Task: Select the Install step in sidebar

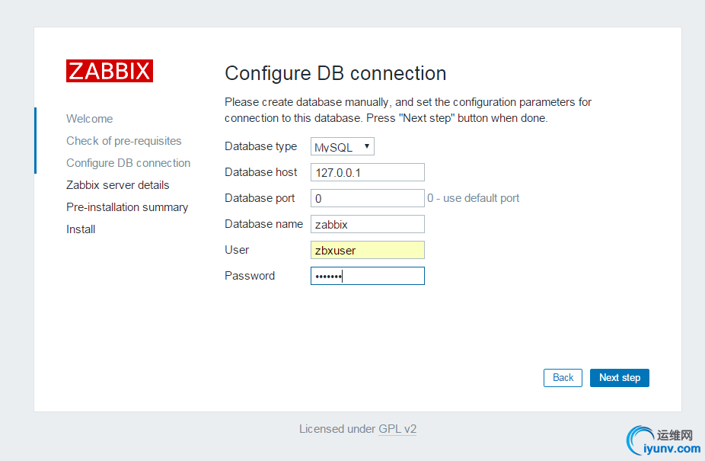Action: (81, 229)
